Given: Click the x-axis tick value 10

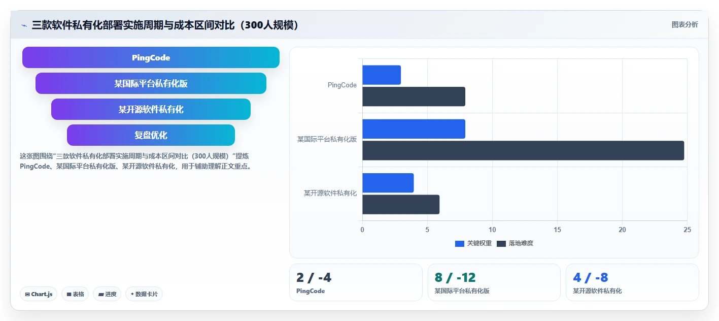Looking at the screenshot, I should [x=492, y=230].
